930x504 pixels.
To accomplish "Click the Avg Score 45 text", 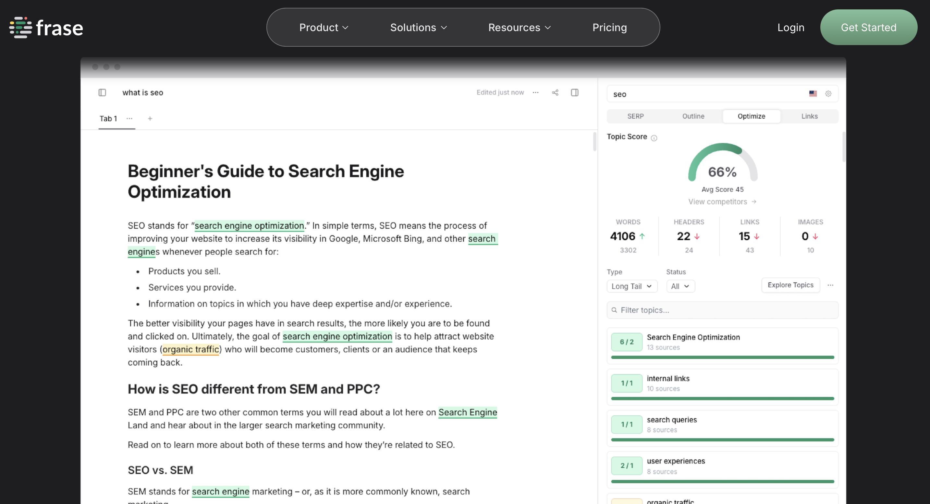I will pyautogui.click(x=722, y=189).
